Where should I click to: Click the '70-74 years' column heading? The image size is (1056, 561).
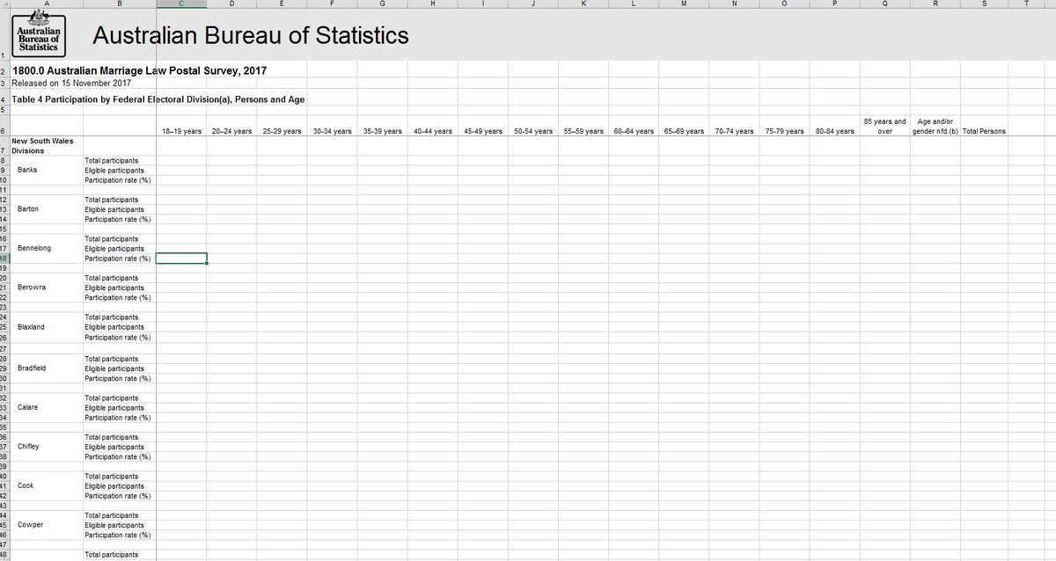pyautogui.click(x=734, y=132)
